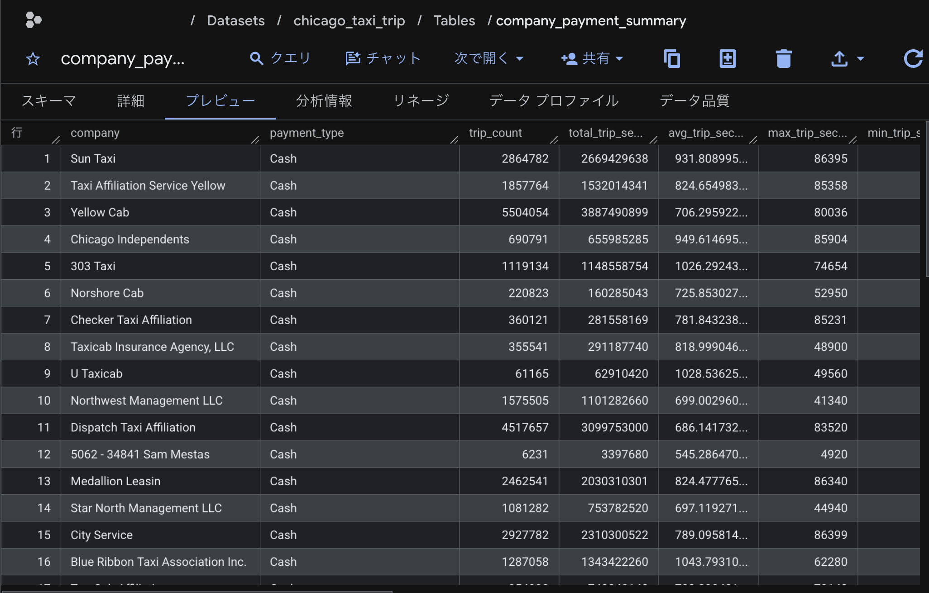Select 'Blue Ribbon Taxi Association Inc.' cell

(x=160, y=561)
